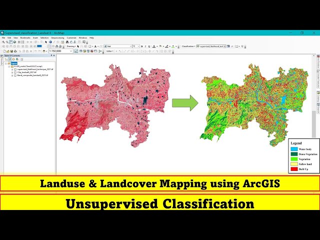Image resolution: width=320 pixels, height=240 pixels.
Task: Click the List By Drawing Order icon
Action: click(x=6, y=59)
